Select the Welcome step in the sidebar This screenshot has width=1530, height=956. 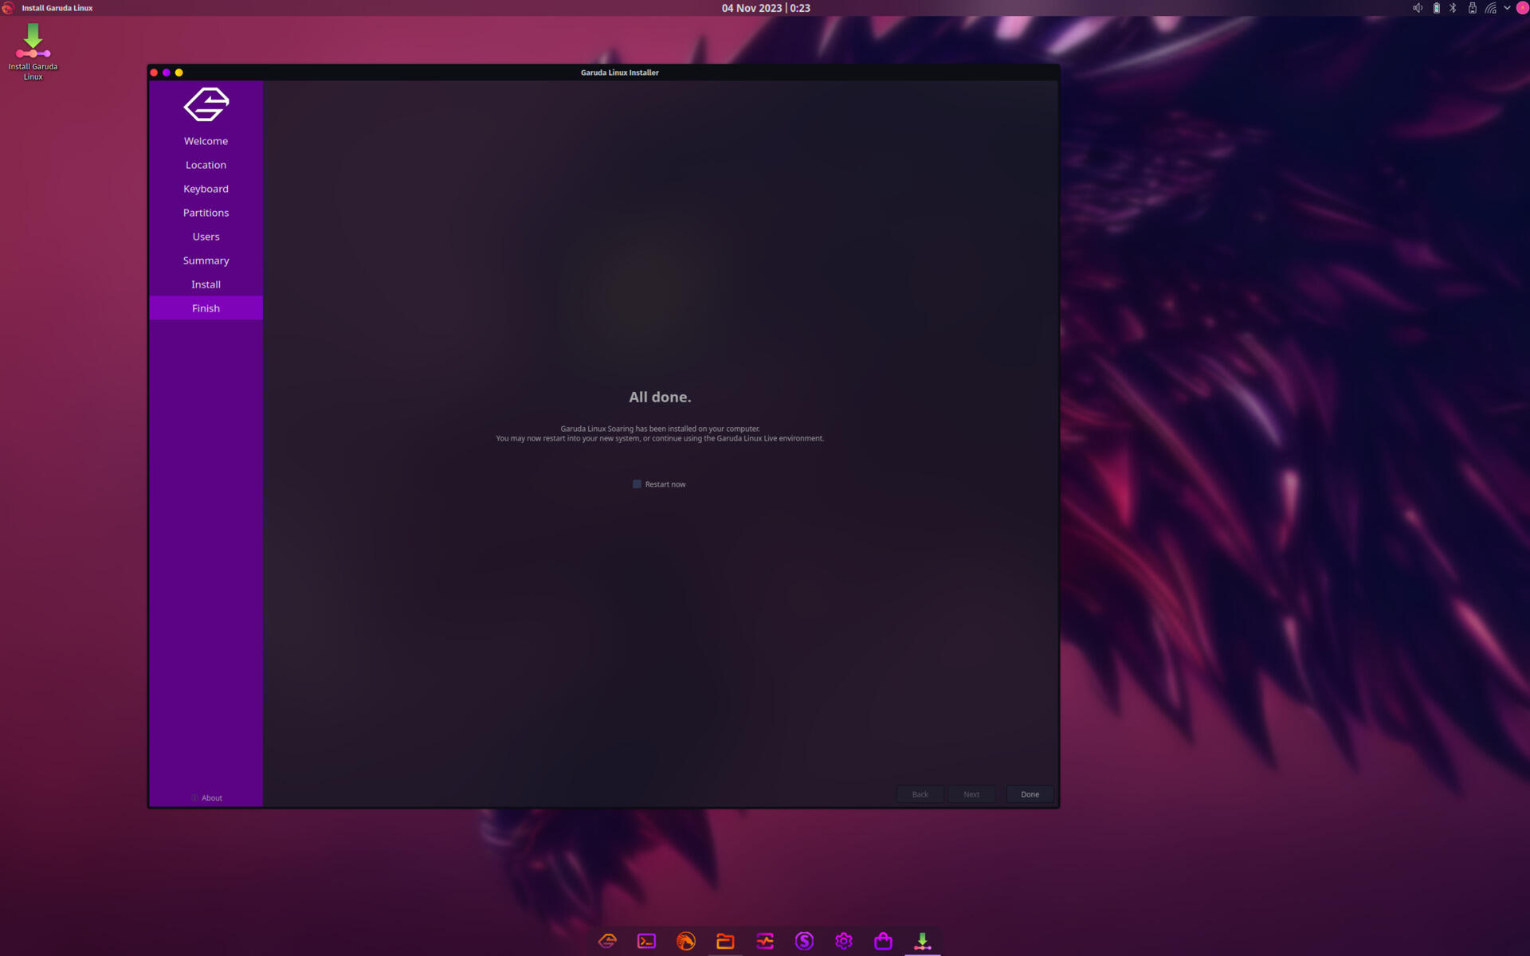coord(206,141)
